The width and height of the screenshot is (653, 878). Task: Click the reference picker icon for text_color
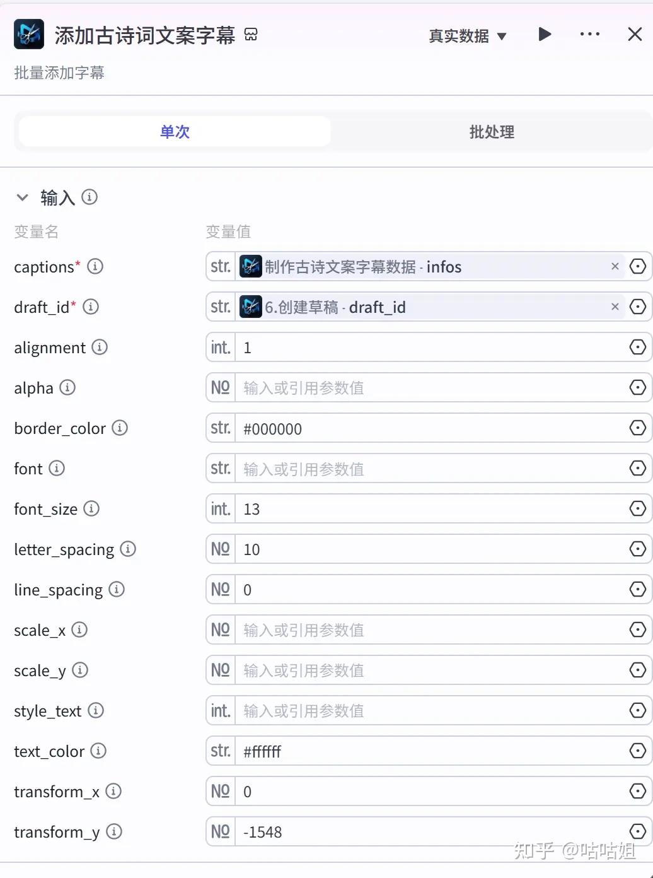point(637,751)
